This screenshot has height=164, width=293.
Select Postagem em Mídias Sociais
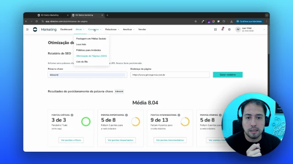[x=91, y=39]
